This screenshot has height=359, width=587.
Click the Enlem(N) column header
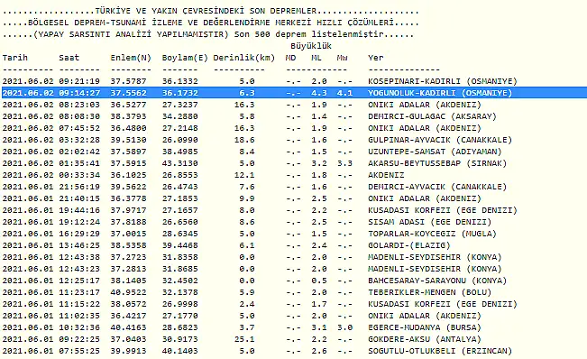coord(131,58)
